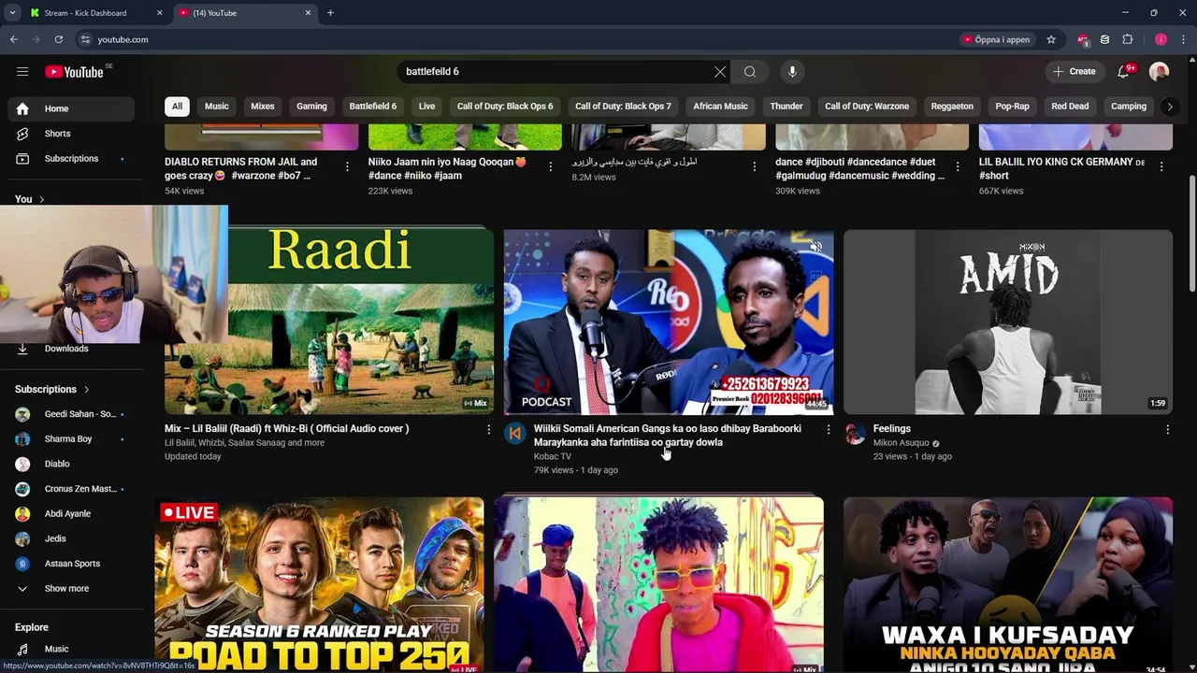Open Chrome three-dot menu
1197x673 pixels.
tap(1184, 39)
